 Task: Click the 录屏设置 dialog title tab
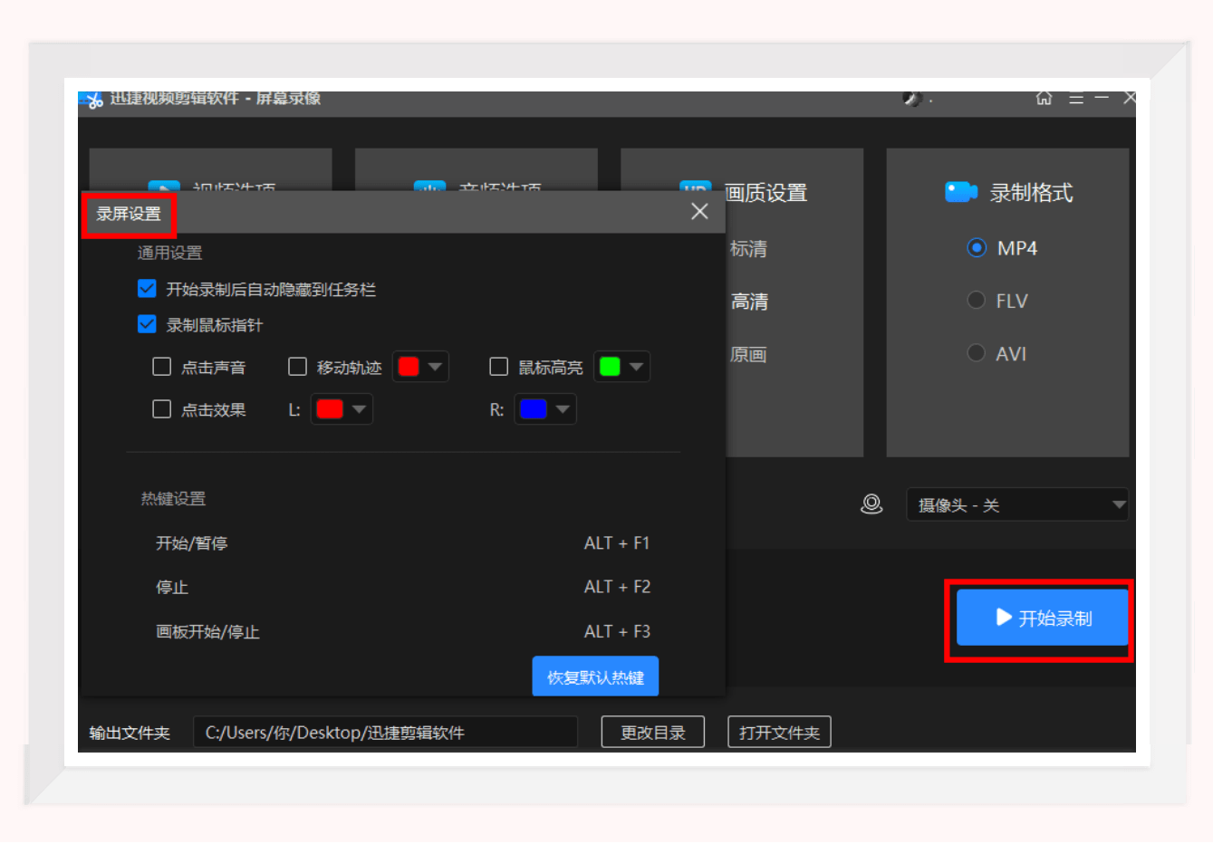pyautogui.click(x=128, y=215)
